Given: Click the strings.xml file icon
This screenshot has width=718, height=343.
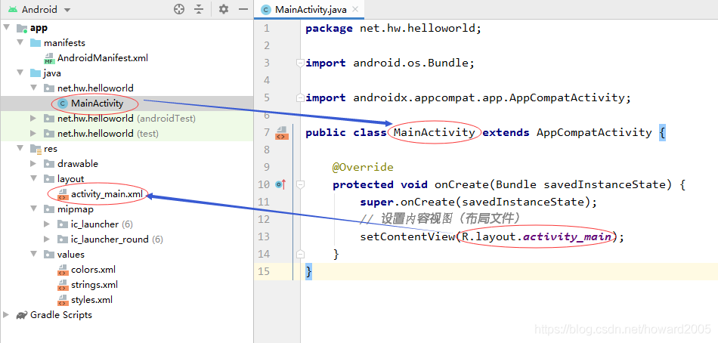Looking at the screenshot, I should point(63,285).
